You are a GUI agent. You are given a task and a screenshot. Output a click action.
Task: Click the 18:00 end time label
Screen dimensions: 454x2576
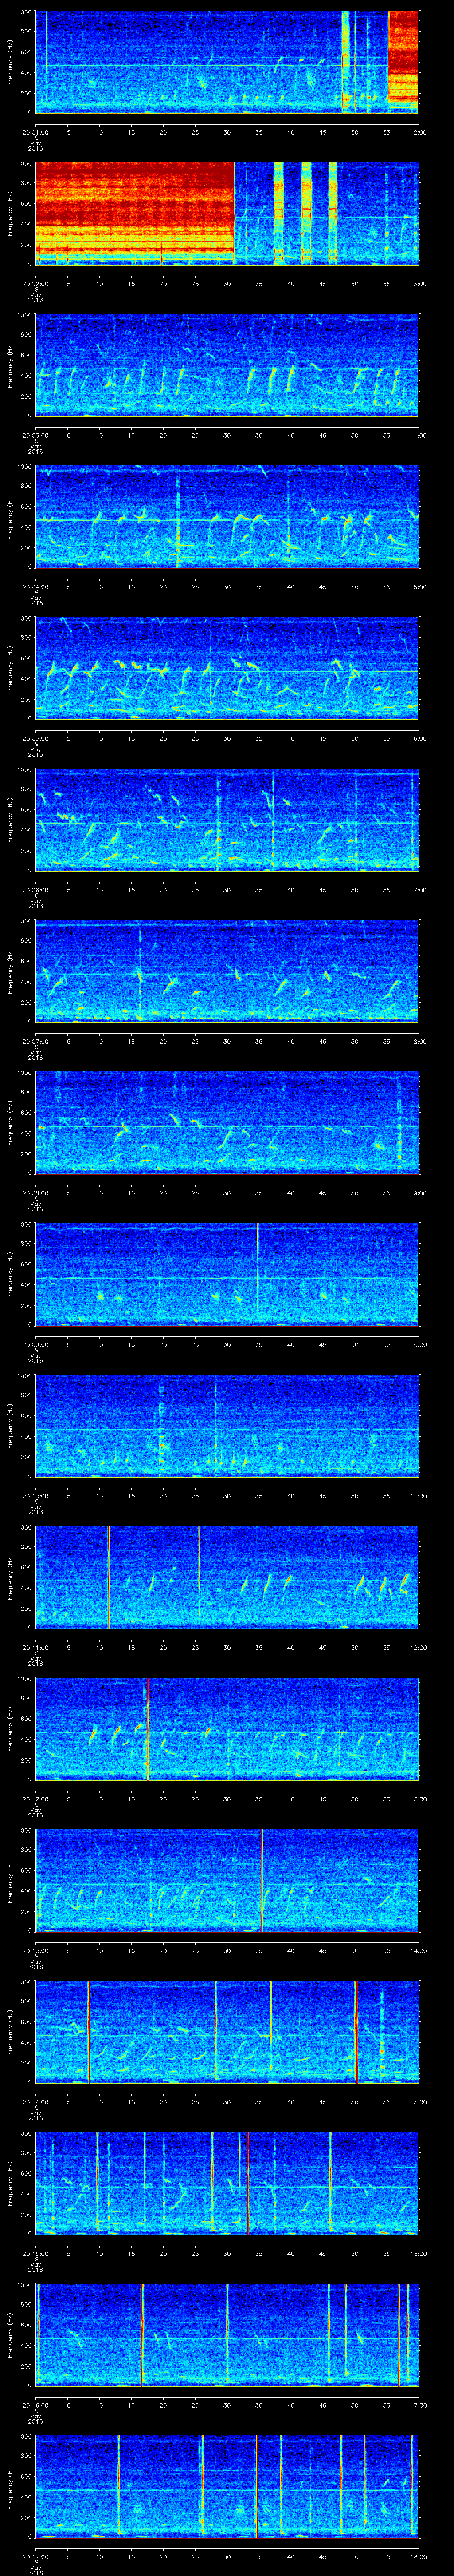tap(418, 2557)
